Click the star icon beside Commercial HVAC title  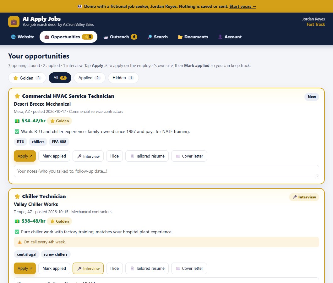click(x=17, y=96)
